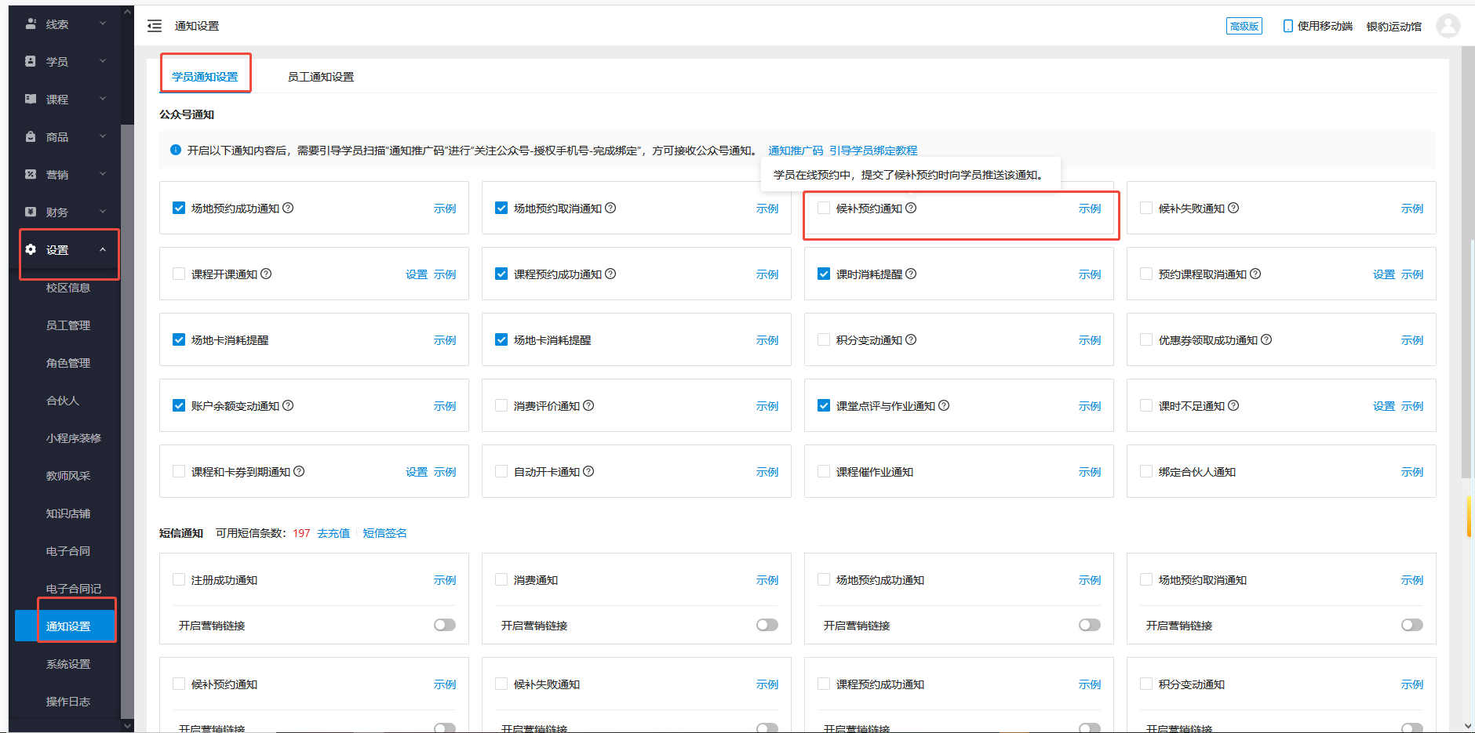Open 系统设置 in the sidebar

pos(68,664)
